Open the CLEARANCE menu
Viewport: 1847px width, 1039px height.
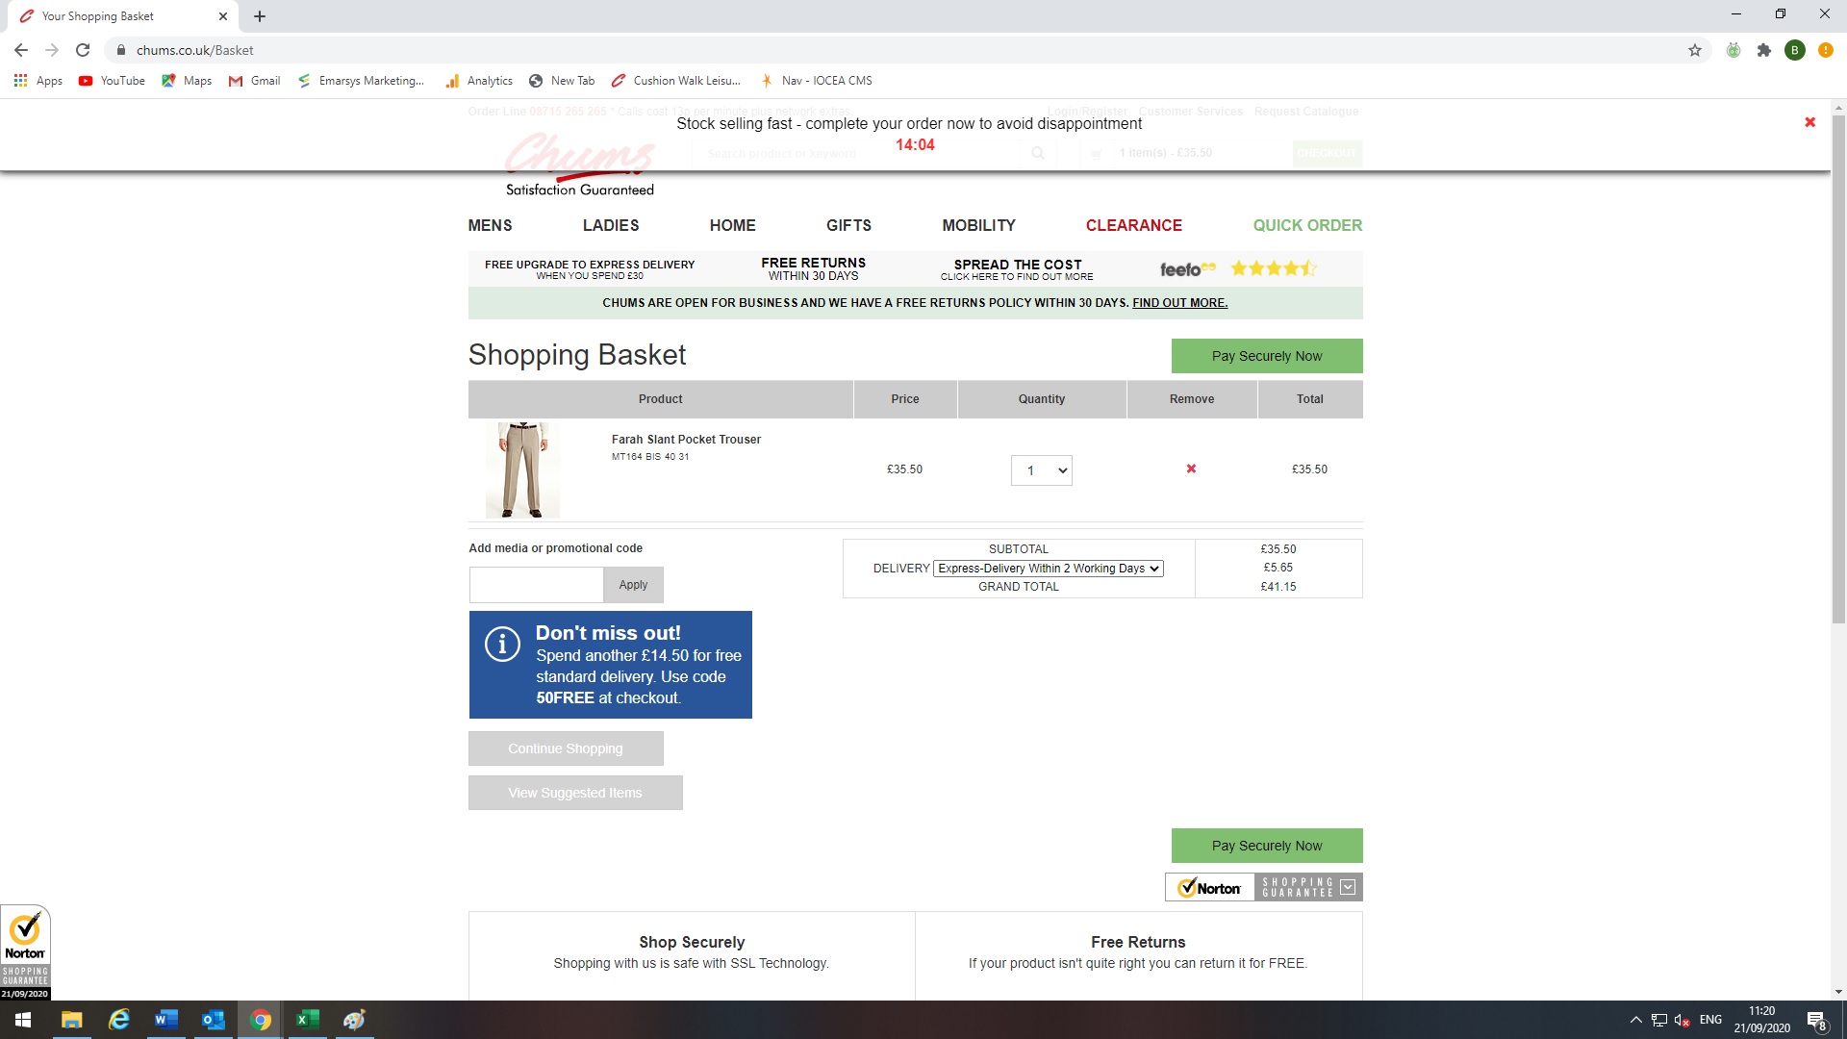click(1134, 225)
